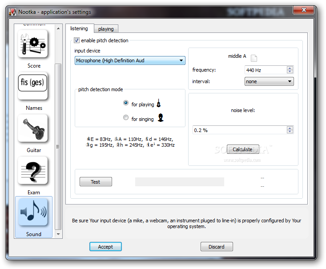The image size is (326, 269).
Task: Click the pitch detection mode label
Action: 101,89
